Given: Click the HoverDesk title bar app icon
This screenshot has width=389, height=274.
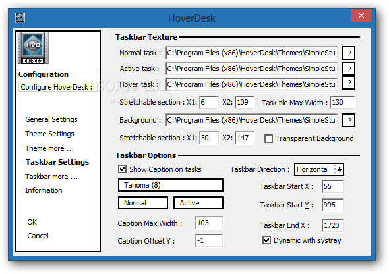Looking at the screenshot, I should (x=20, y=18).
